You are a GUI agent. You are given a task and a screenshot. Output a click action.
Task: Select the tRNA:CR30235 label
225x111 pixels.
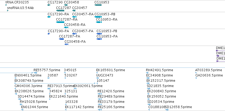pyautogui.click(x=17, y=2)
